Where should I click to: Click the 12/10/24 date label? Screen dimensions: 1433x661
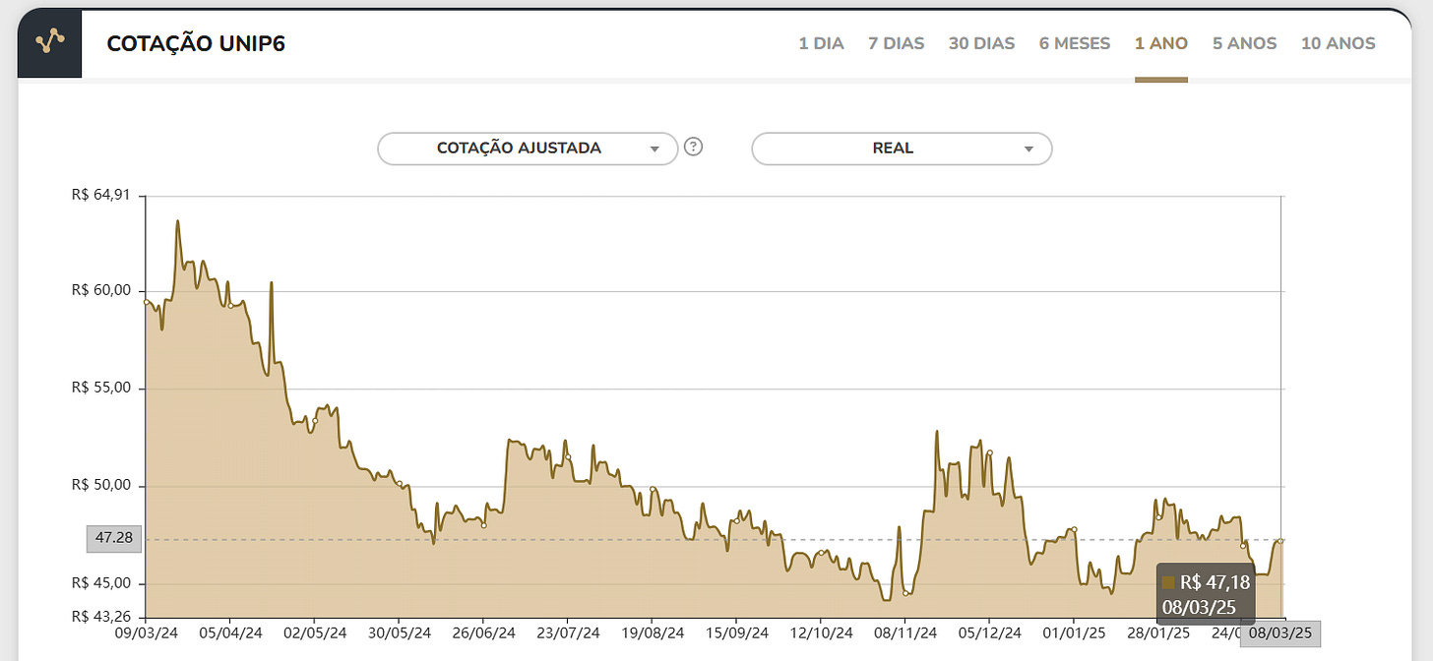point(822,633)
